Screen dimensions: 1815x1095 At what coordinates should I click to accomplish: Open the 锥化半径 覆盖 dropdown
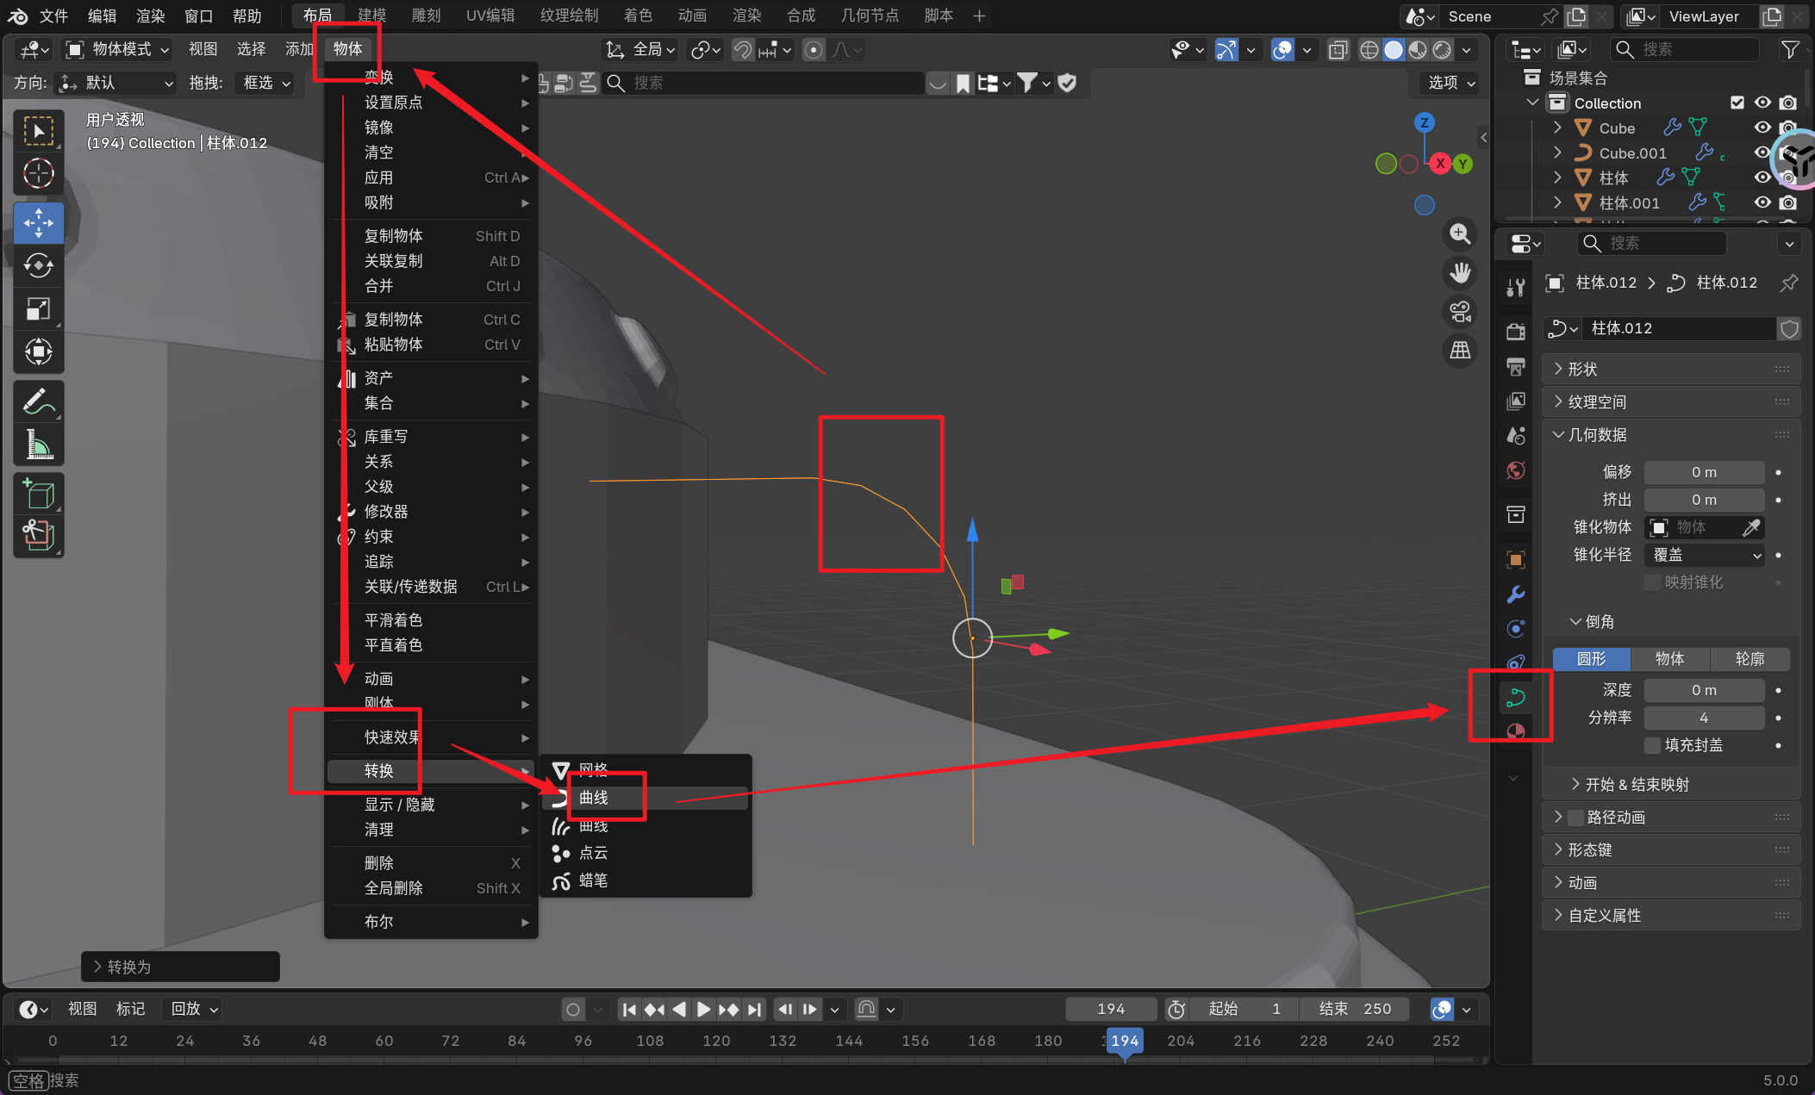(1704, 555)
